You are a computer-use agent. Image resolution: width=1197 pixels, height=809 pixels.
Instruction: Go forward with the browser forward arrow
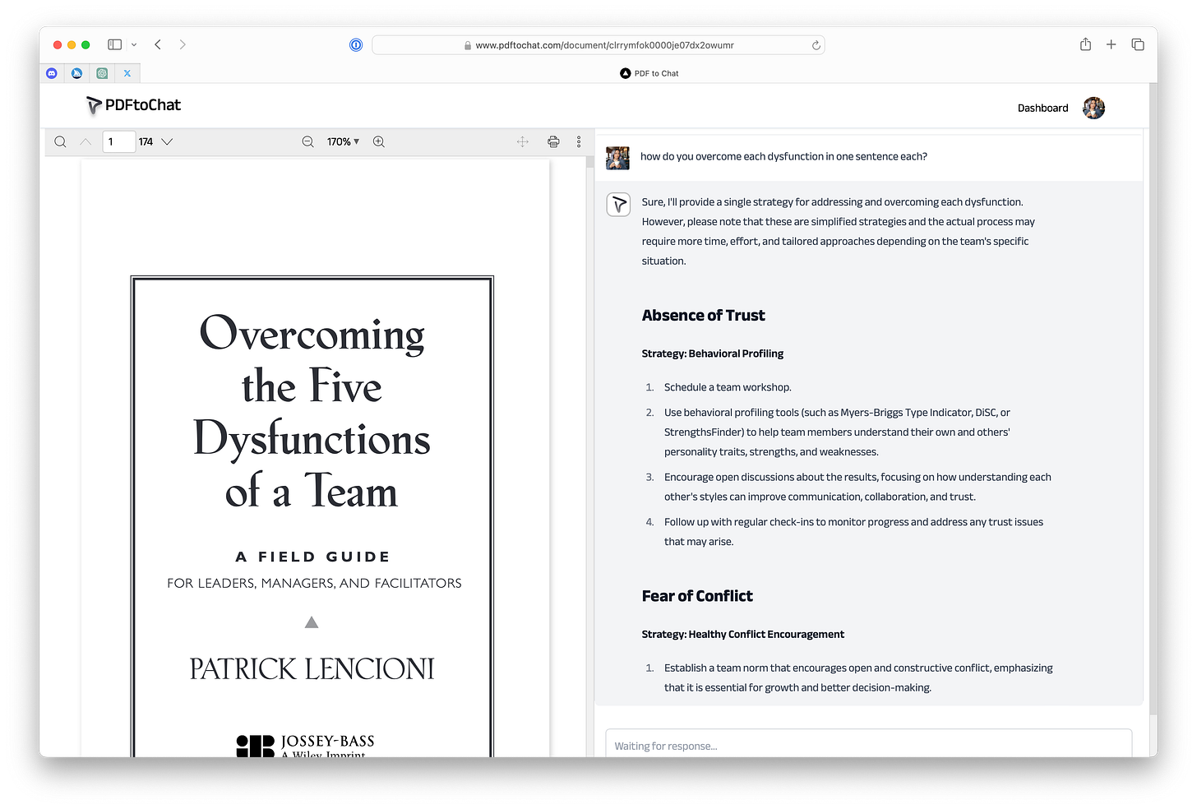click(x=183, y=44)
